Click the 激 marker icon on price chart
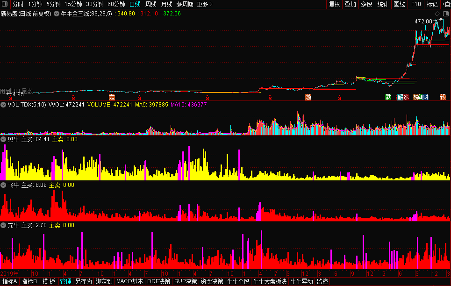The image size is (451, 286). coord(308,97)
